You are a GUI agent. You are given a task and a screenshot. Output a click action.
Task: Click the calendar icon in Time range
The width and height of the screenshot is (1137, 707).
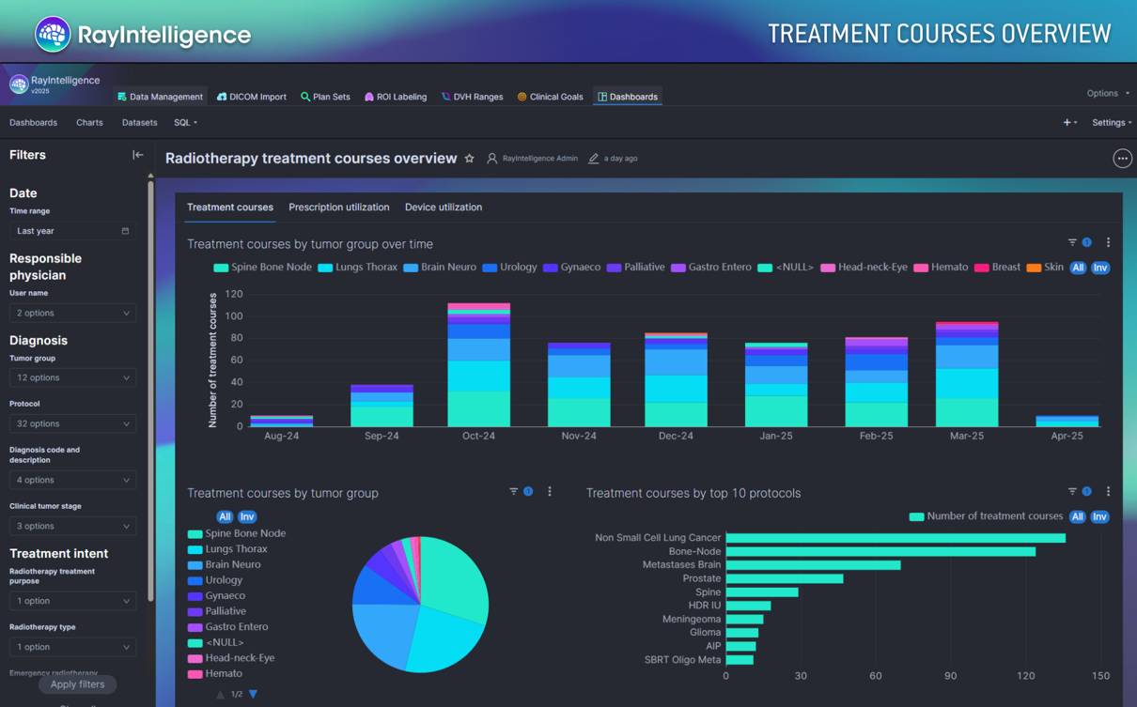click(x=125, y=231)
